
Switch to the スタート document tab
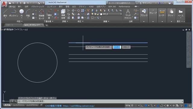click(x=10, y=25)
